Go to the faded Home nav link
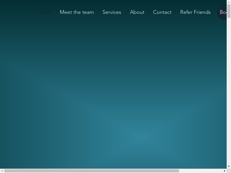The image size is (231, 173). (x=44, y=12)
